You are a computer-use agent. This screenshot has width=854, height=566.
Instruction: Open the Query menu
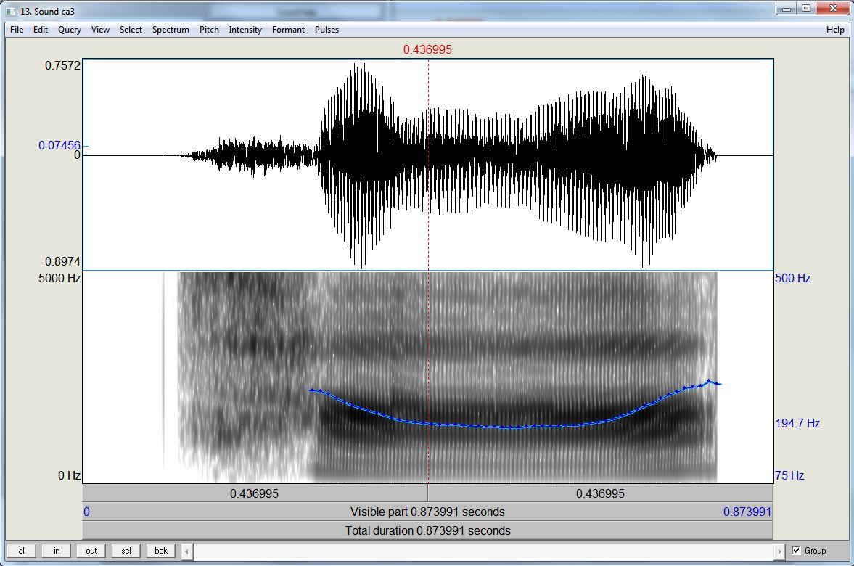point(70,30)
